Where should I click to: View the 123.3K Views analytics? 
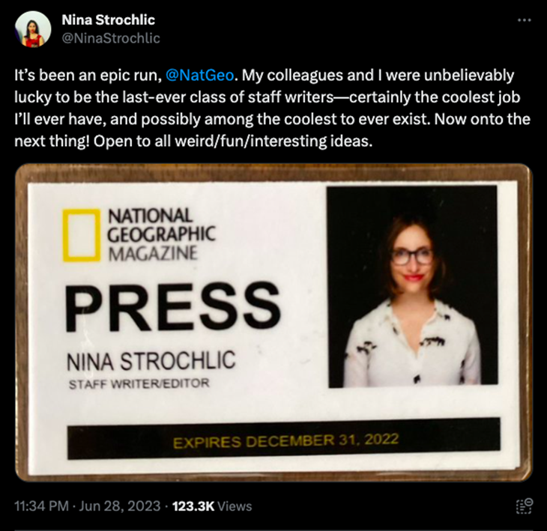[x=212, y=506]
